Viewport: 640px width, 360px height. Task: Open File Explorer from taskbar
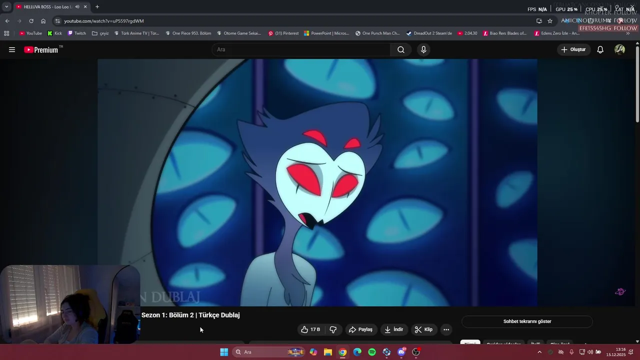[328, 352]
